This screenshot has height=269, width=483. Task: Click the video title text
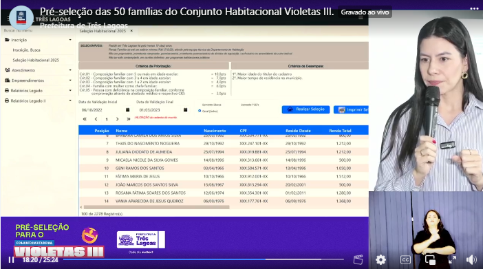[x=186, y=12]
